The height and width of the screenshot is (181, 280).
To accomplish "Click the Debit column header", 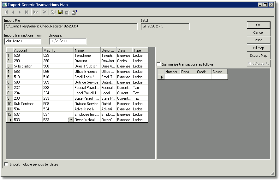I will (x=188, y=72).
